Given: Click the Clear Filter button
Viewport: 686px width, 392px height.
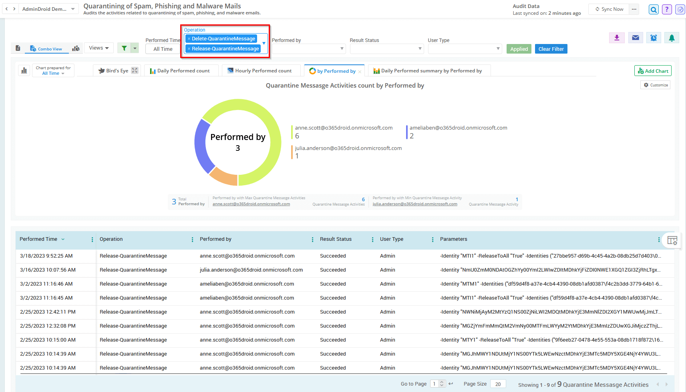Looking at the screenshot, I should 551,49.
